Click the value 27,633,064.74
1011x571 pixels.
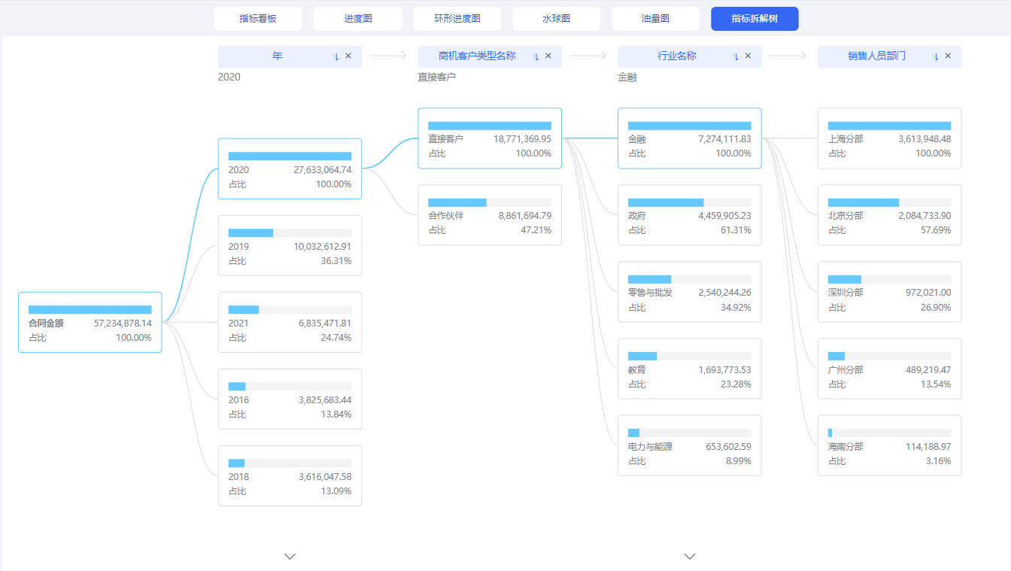tap(323, 170)
